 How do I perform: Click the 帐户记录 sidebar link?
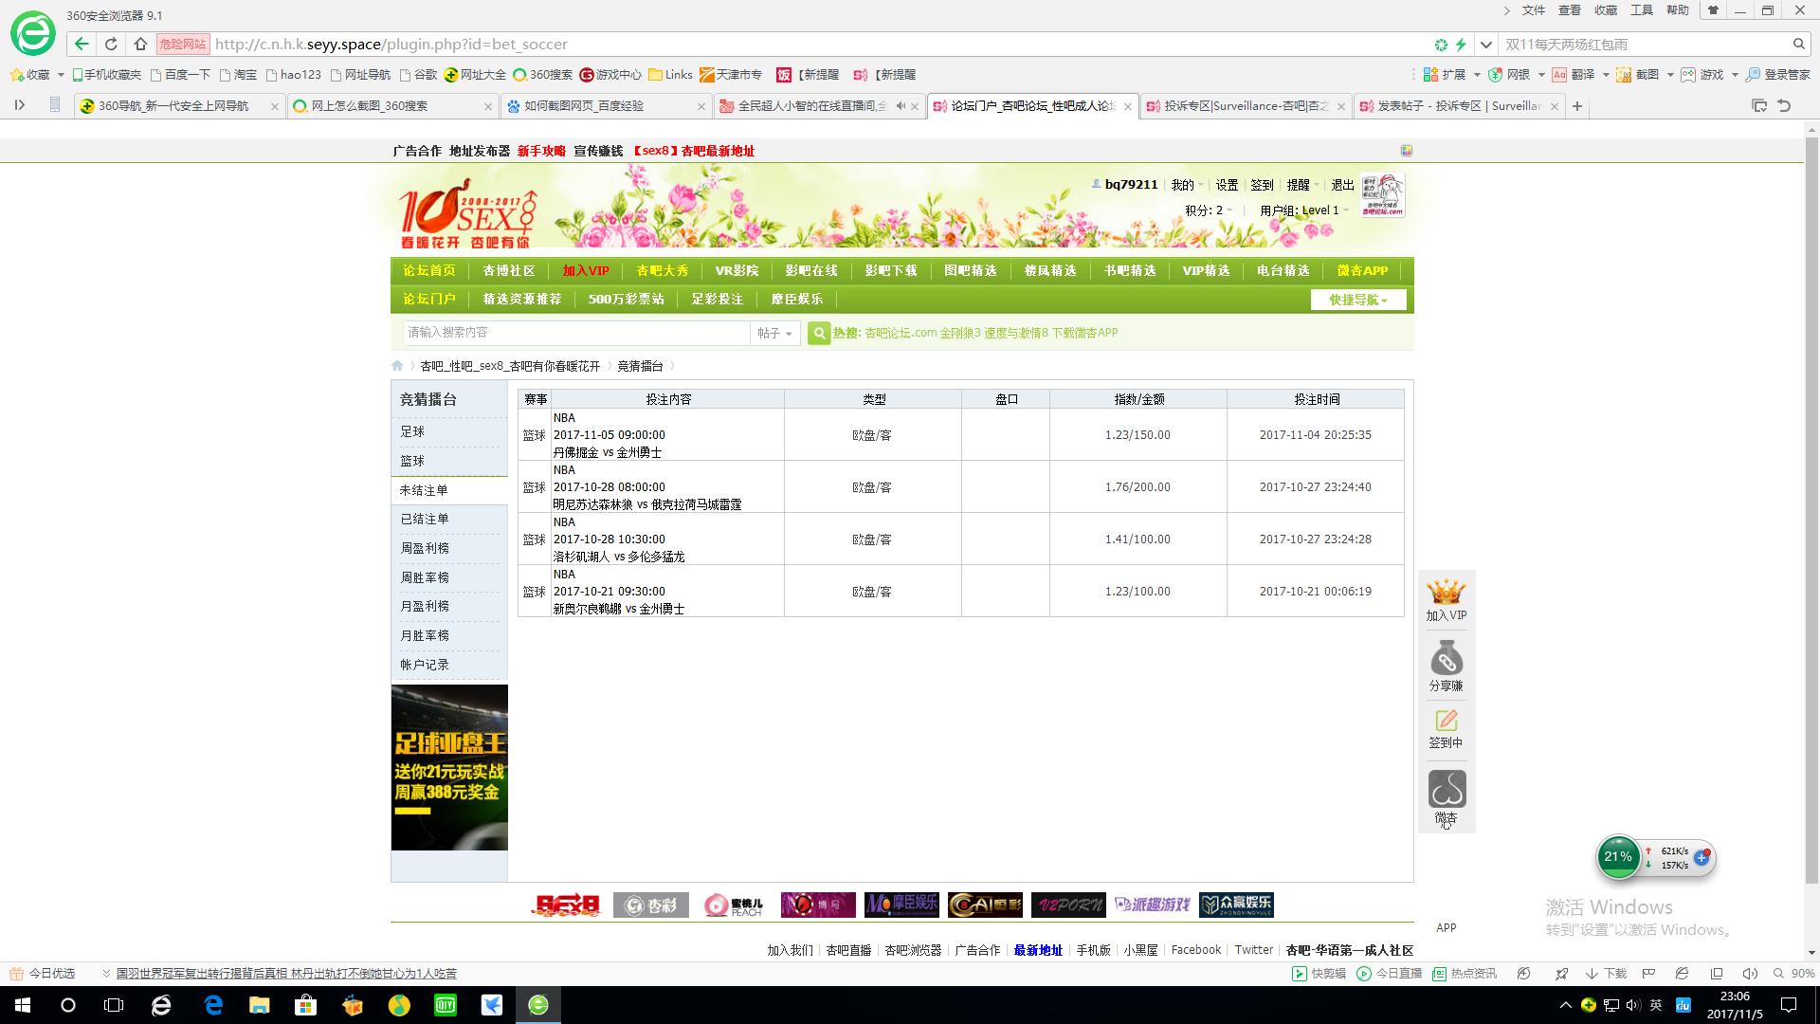pyautogui.click(x=425, y=665)
